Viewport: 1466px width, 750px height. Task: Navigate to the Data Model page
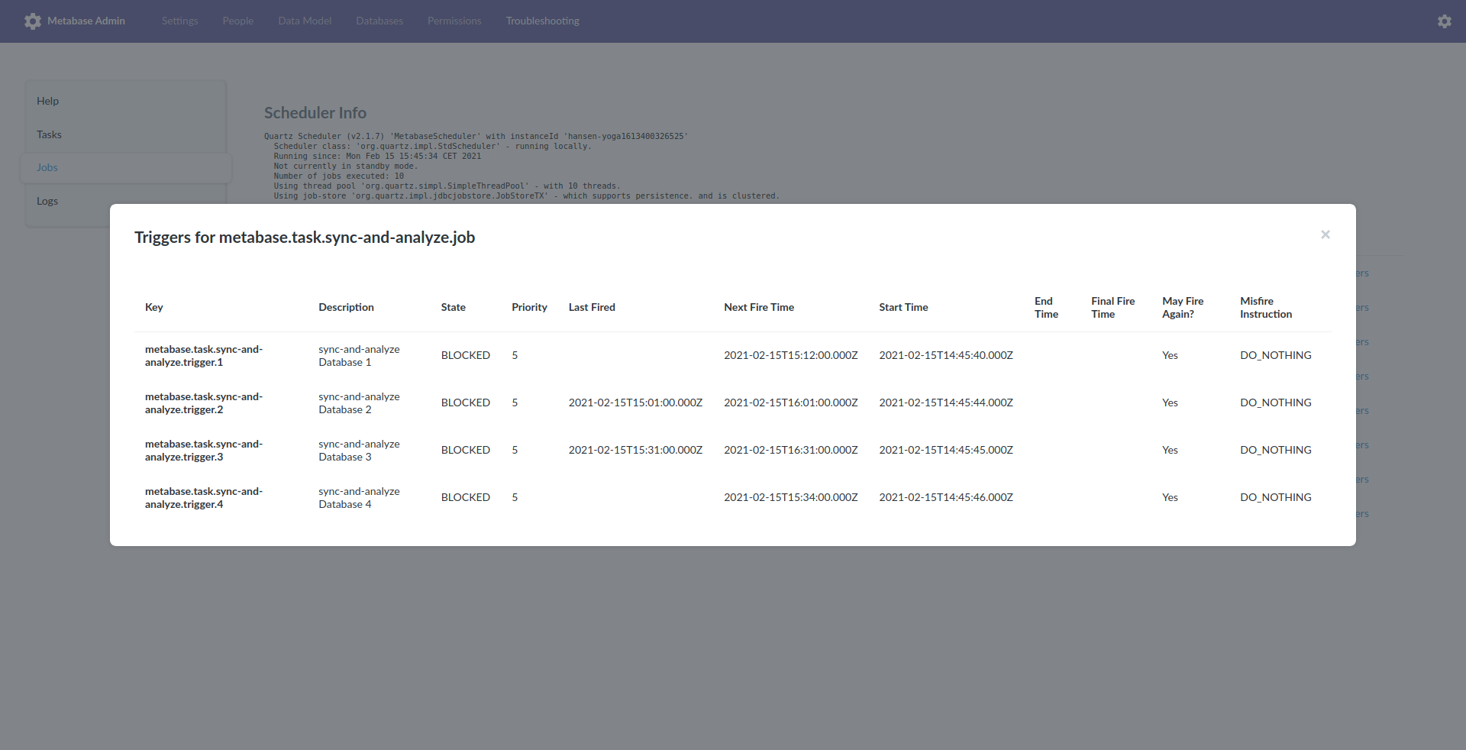click(x=305, y=21)
